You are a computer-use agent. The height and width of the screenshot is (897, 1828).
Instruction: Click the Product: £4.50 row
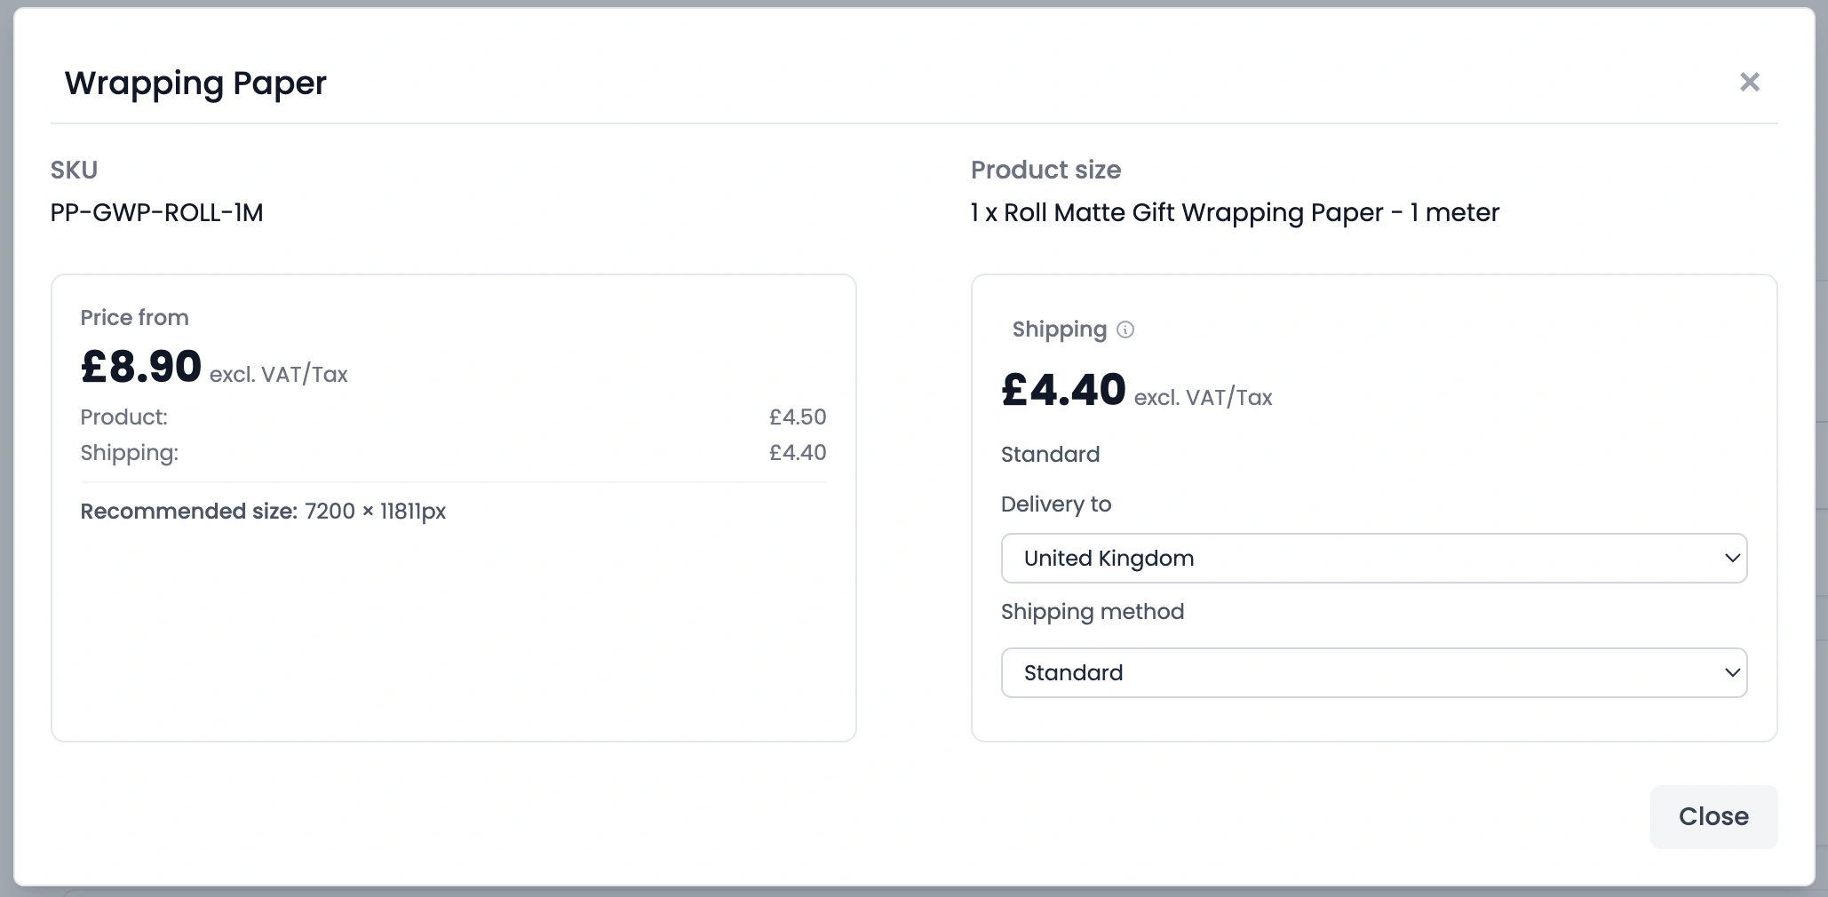click(453, 417)
